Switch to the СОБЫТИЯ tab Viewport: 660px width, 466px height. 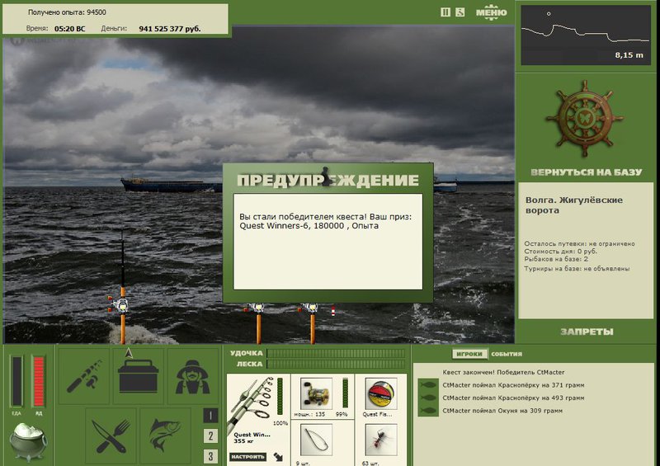[507, 354]
